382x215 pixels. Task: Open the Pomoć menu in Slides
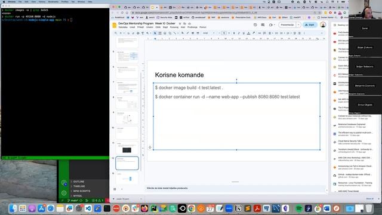pos(203,27)
